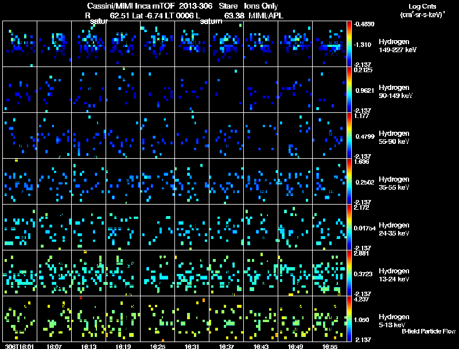Click the 'Log Cnts' colorbar heading
The width and height of the screenshot is (459, 349).
tap(422, 7)
